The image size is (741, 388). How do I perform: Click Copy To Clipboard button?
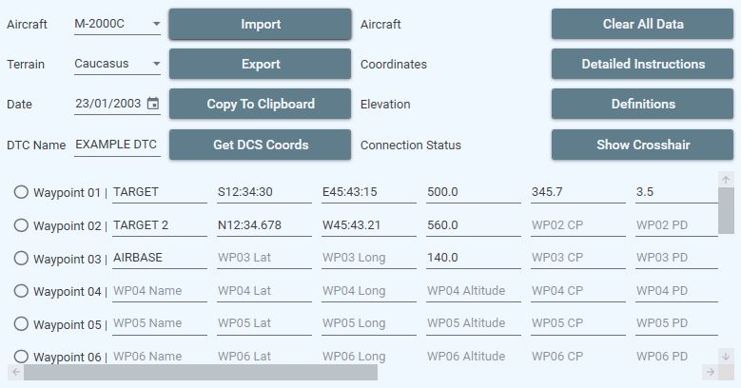(x=260, y=105)
